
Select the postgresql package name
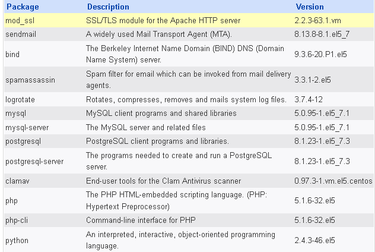(23, 141)
